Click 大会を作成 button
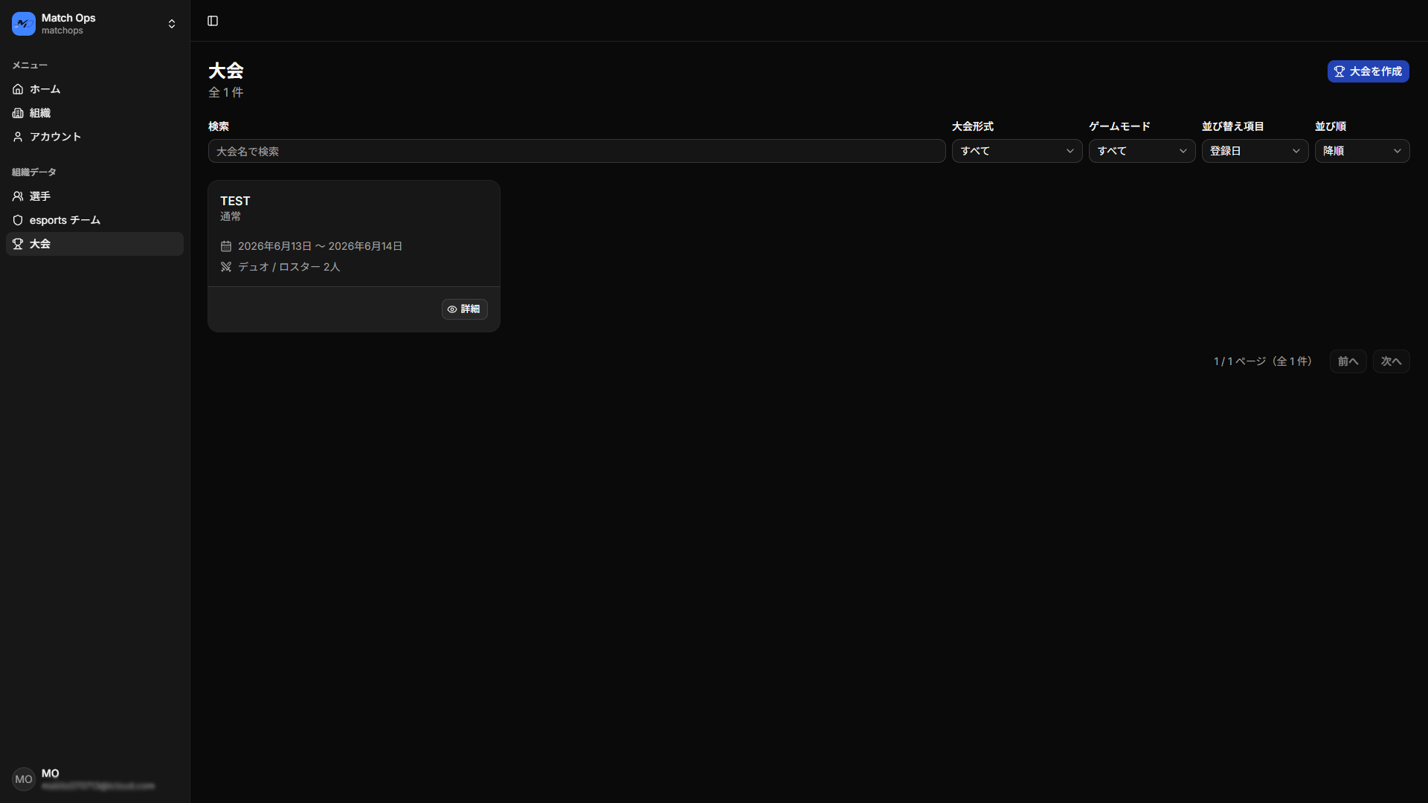The height and width of the screenshot is (803, 1428). (x=1368, y=71)
